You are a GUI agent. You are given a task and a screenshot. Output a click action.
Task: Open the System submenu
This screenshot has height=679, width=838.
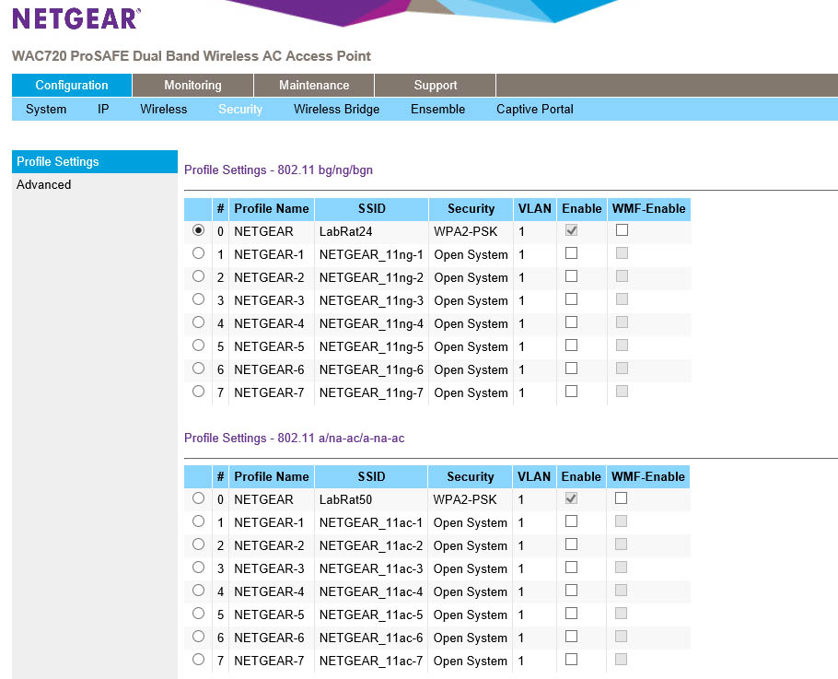(x=46, y=109)
